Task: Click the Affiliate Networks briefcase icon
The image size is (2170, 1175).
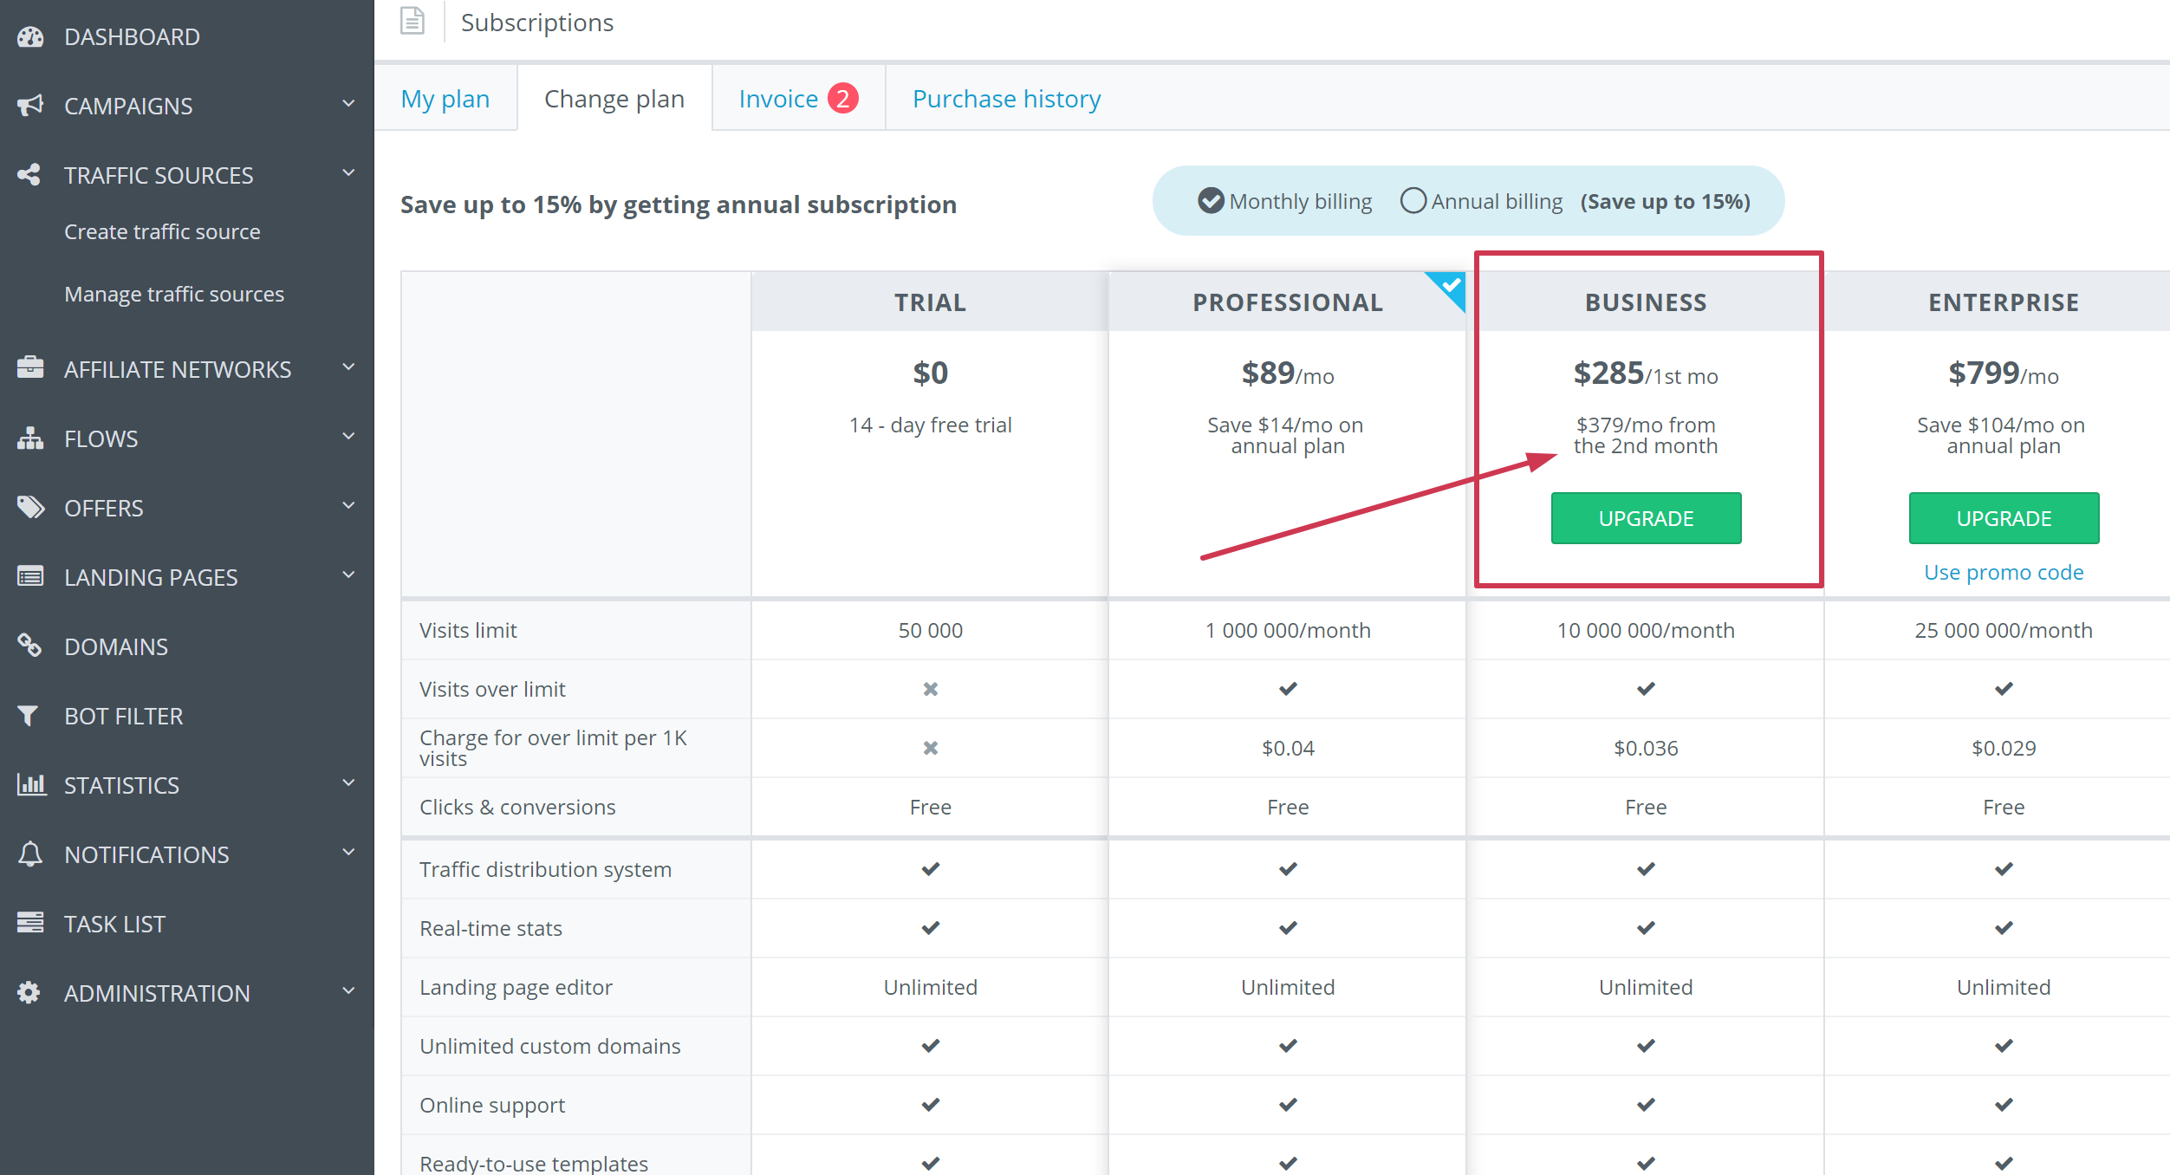Action: coord(31,368)
